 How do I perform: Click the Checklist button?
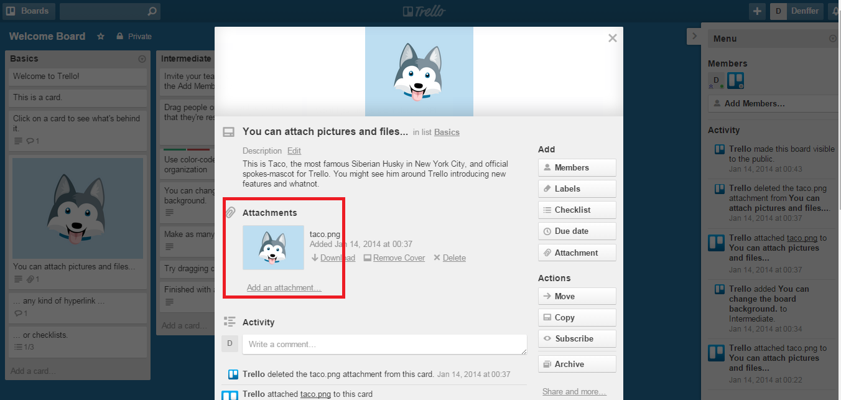point(577,210)
